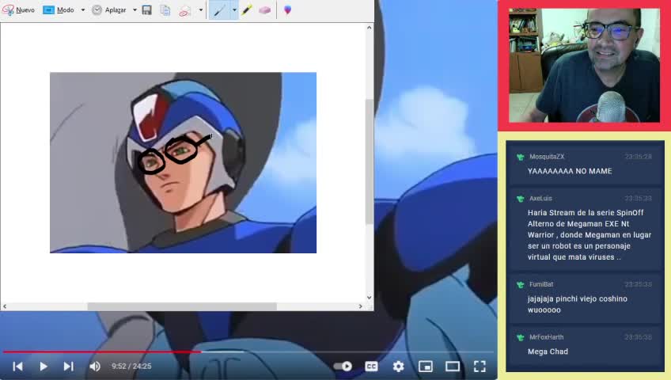Click FumiBat green badge icon

click(521, 284)
